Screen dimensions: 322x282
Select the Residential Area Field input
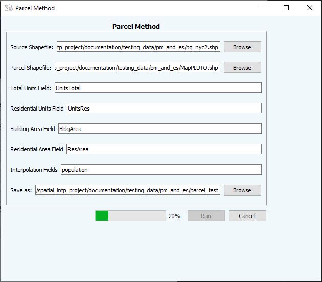[164, 149]
